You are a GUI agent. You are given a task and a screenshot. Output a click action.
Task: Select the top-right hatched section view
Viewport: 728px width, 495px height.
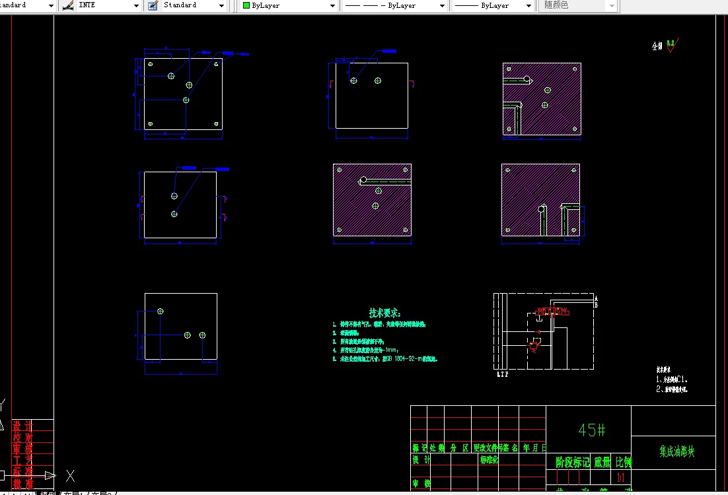coord(542,99)
